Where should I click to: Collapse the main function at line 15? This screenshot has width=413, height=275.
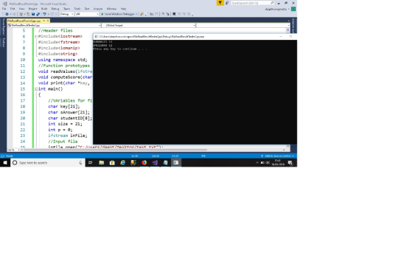(x=36, y=89)
